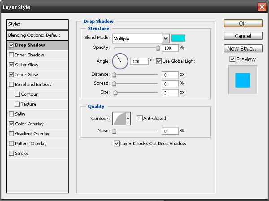Open the Satin settings page
269x201 pixels.
pos(20,114)
